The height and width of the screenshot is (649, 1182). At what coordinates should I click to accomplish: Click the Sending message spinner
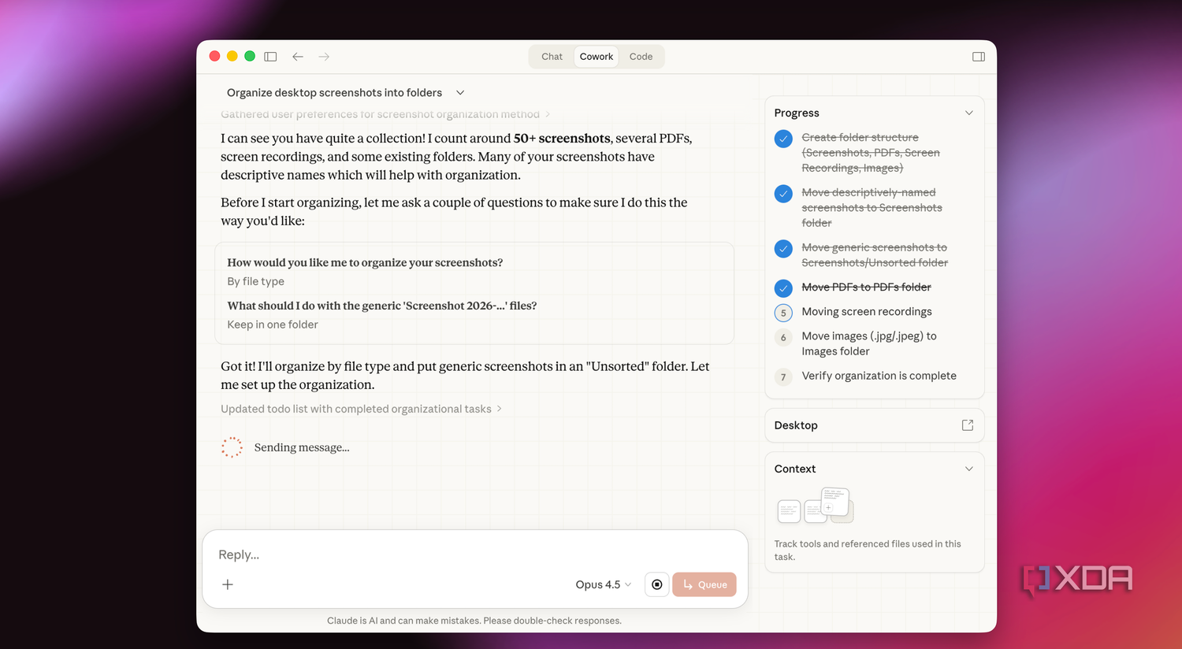(232, 447)
